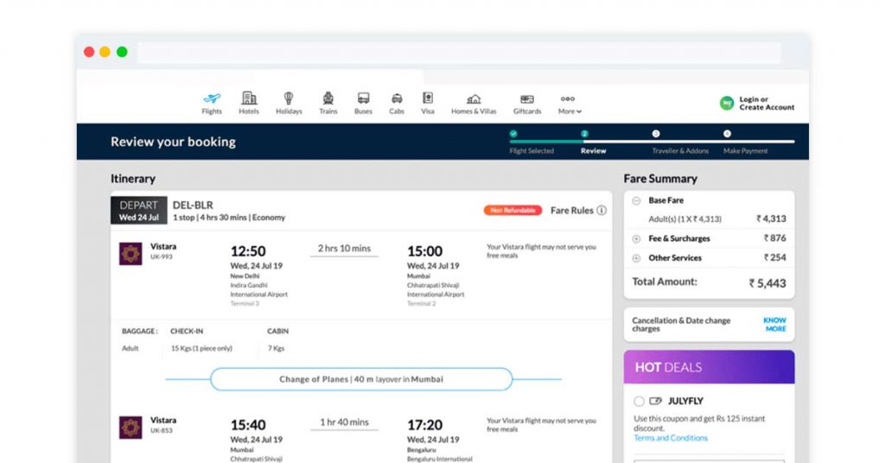Select the Trains icon
The height and width of the screenshot is (463, 885).
click(x=328, y=99)
